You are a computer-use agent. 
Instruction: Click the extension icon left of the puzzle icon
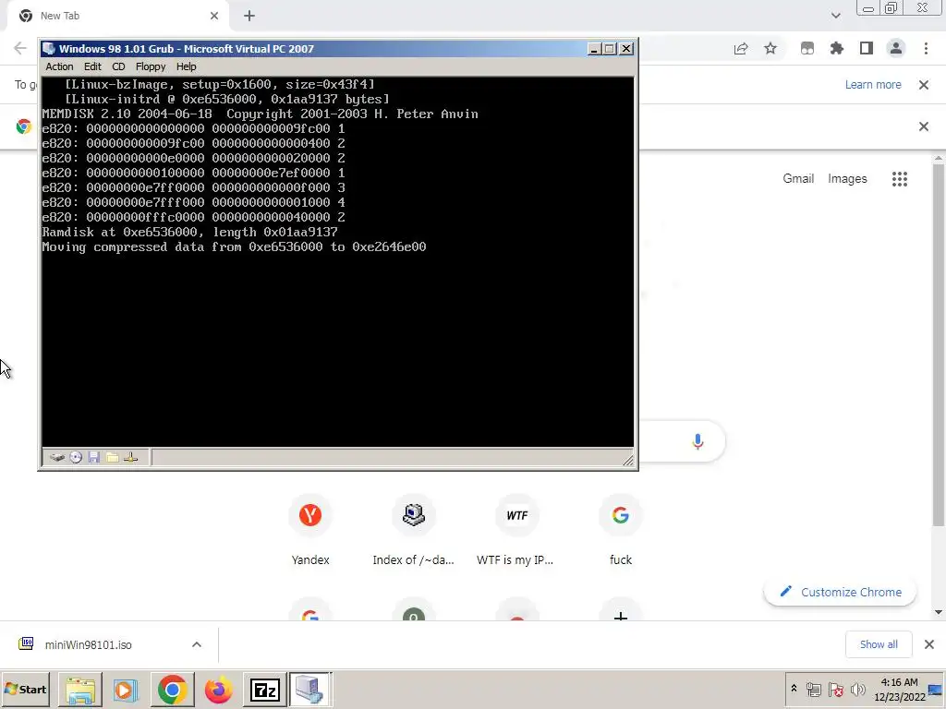pos(807,48)
